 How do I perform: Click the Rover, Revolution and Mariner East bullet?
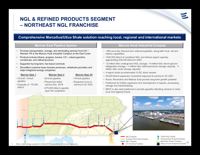pos(141,79)
